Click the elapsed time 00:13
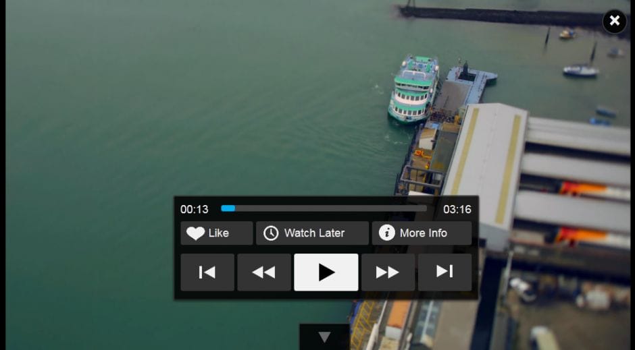The width and height of the screenshot is (635, 350). 195,209
